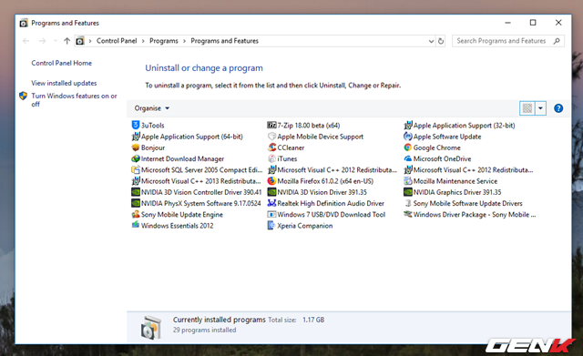Select the Apple Mobile Device Support icon

pyautogui.click(x=271, y=137)
